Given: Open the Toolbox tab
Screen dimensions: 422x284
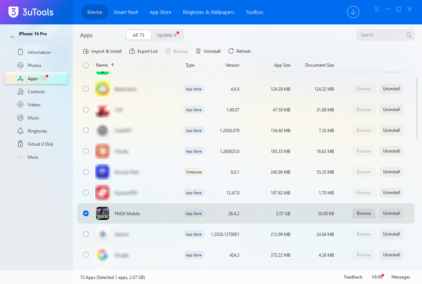Looking at the screenshot, I should pos(255,12).
